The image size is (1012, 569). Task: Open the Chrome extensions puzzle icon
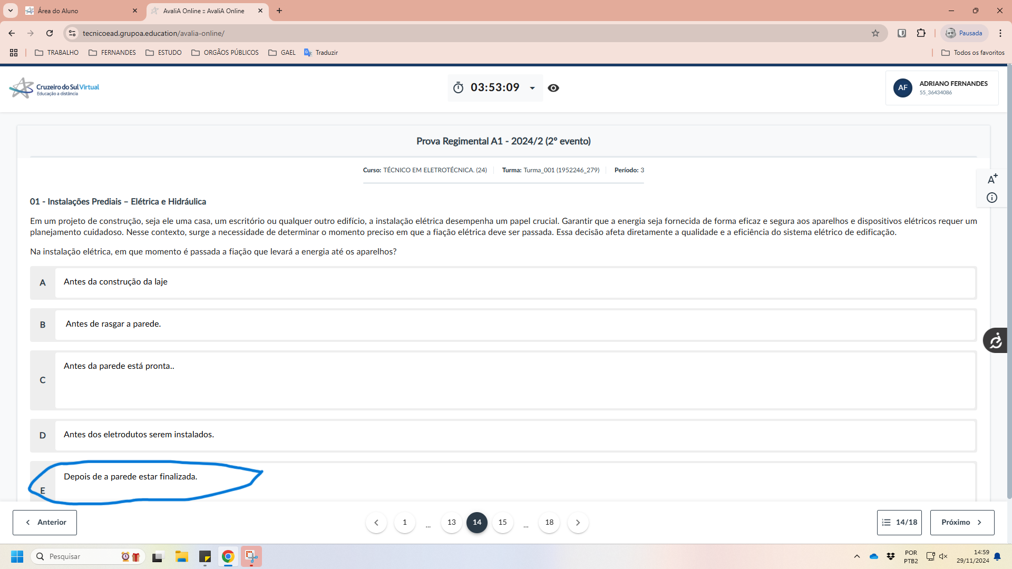point(921,33)
